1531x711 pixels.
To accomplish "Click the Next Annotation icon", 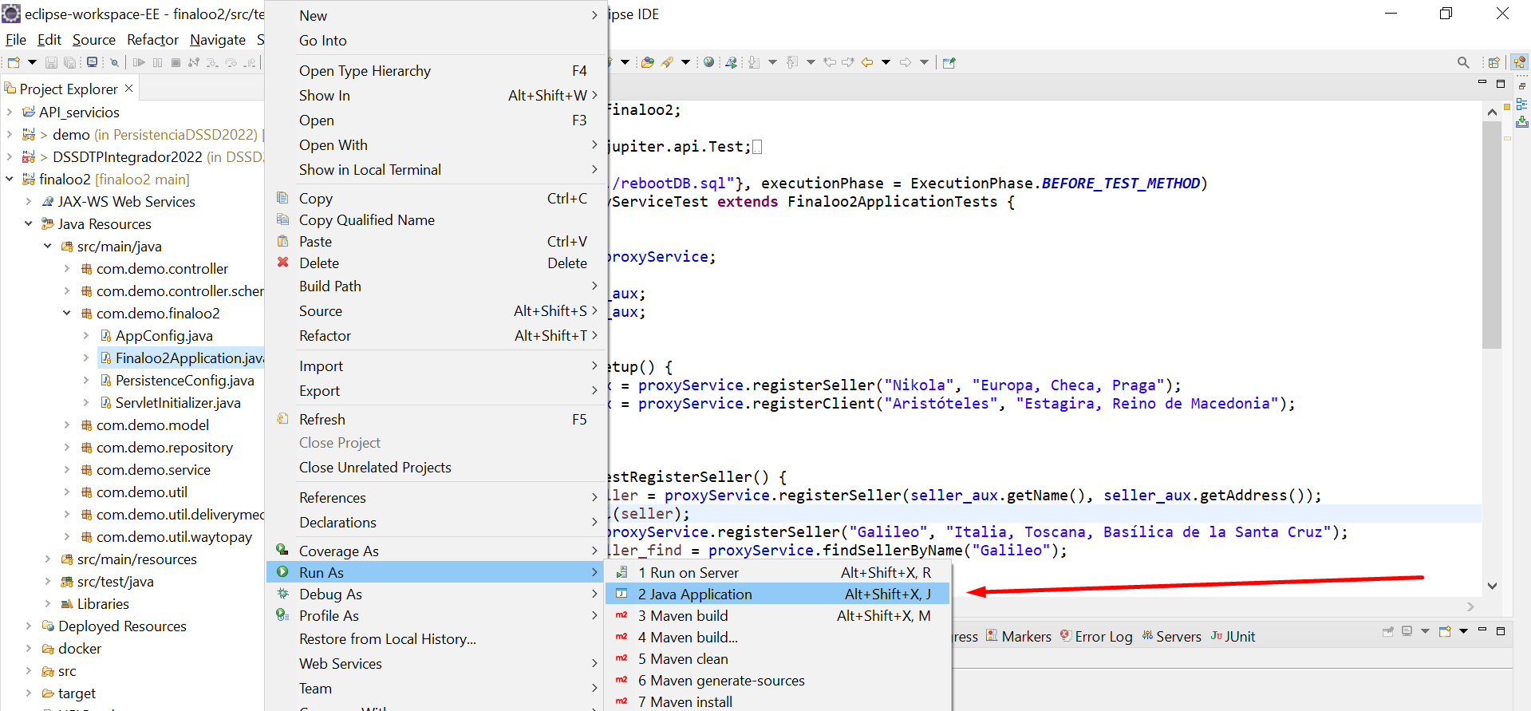I will (754, 62).
